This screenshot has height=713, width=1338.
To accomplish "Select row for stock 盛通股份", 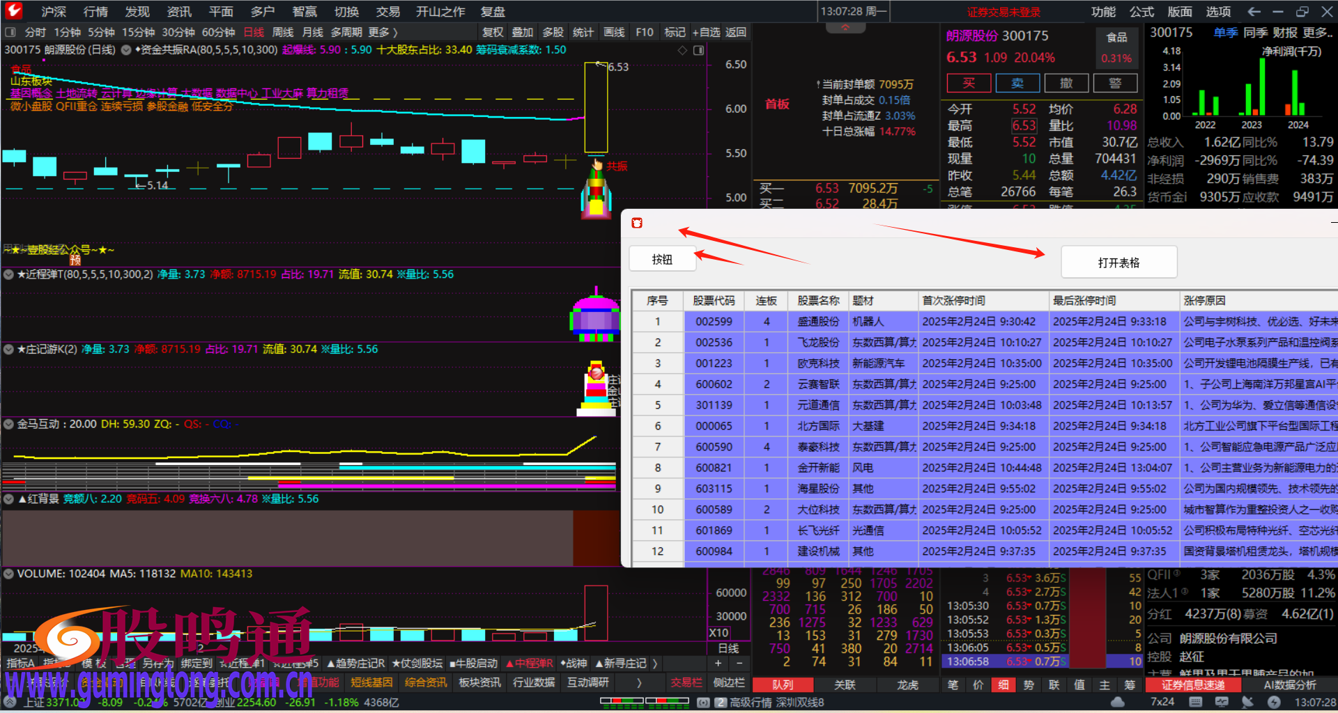I will [818, 322].
